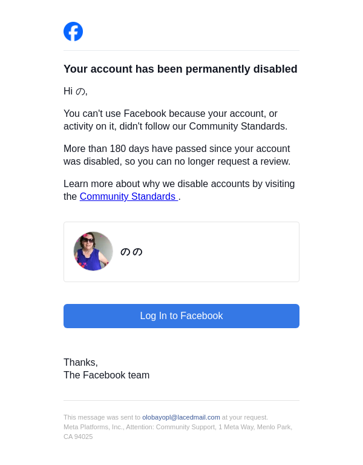Click the 'Thanks,' sign-off text
The height and width of the screenshot is (465, 363).
tap(80, 363)
